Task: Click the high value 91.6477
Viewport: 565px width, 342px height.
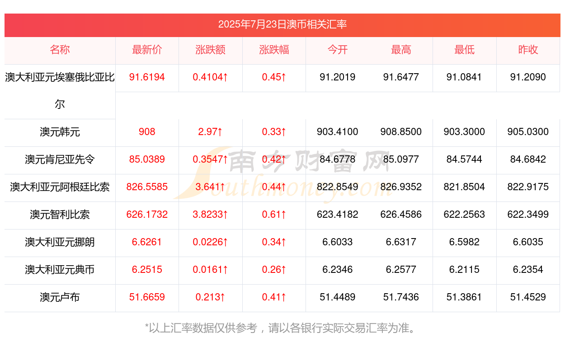Action: tap(401, 77)
